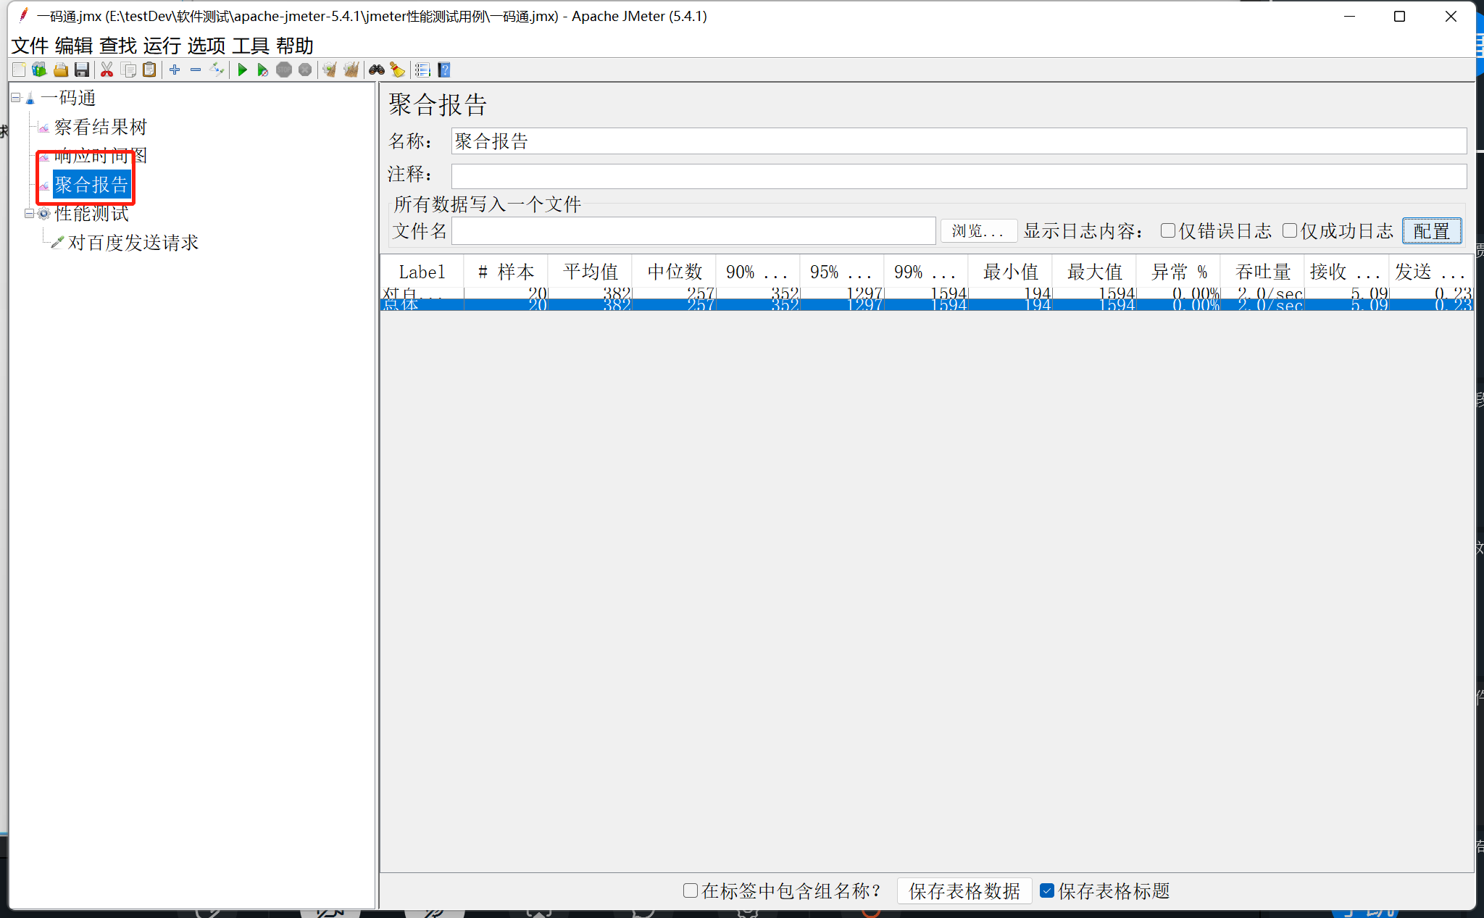Enable the 仅成功日志 checkbox
The width and height of the screenshot is (1484, 918).
point(1289,230)
